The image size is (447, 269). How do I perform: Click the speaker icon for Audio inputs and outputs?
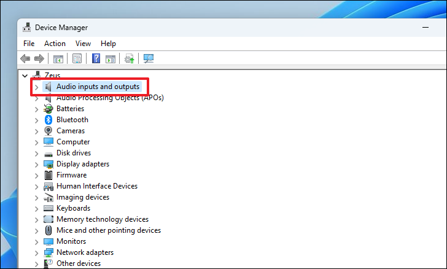pyautogui.click(x=49, y=87)
